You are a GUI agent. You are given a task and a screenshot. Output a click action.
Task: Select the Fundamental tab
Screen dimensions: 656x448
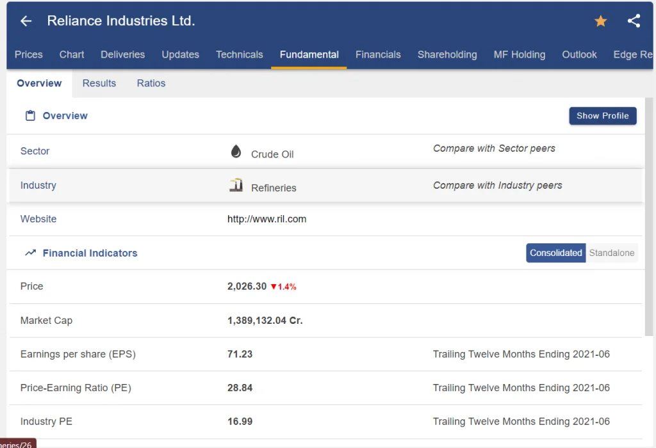pos(309,55)
